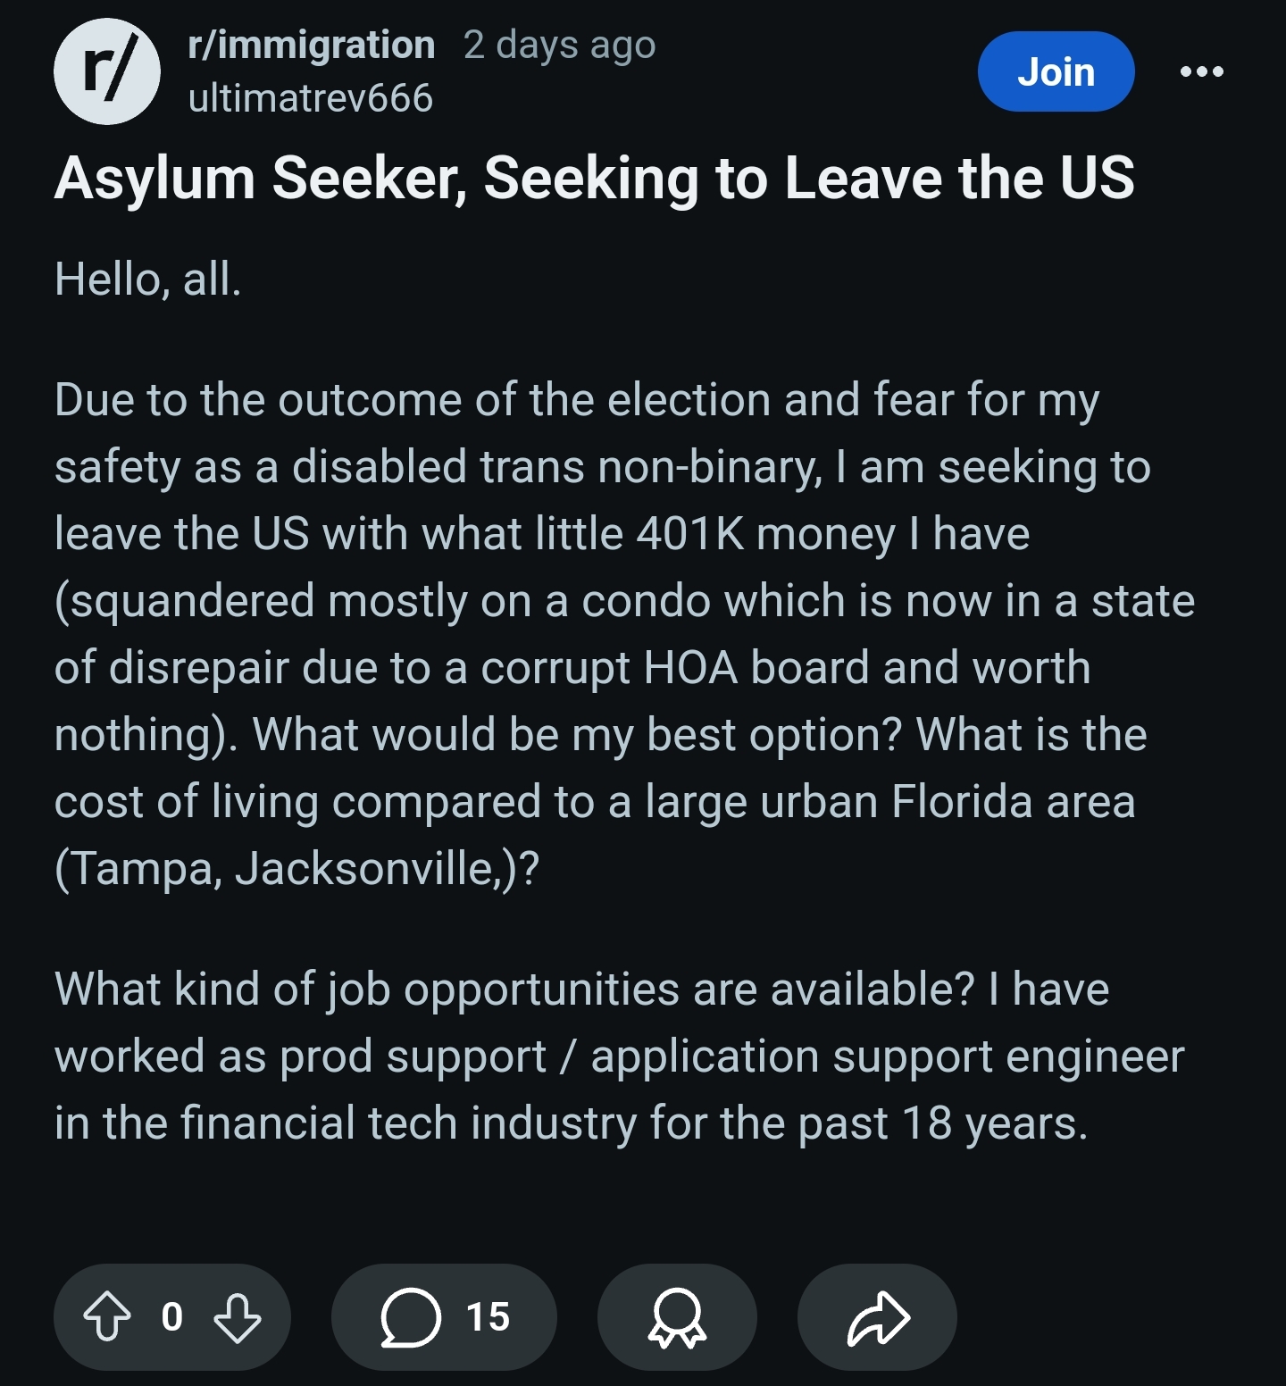Open comments via speech bubble icon
1286x1386 pixels.
(x=411, y=1317)
